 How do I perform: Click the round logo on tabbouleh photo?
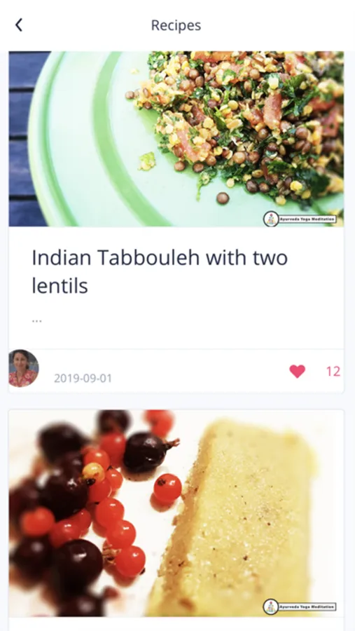pos(271,219)
